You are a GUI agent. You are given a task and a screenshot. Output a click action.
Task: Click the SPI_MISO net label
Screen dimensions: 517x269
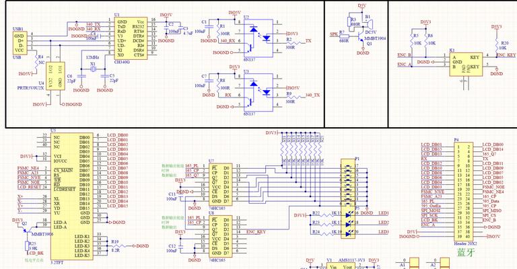point(492,210)
